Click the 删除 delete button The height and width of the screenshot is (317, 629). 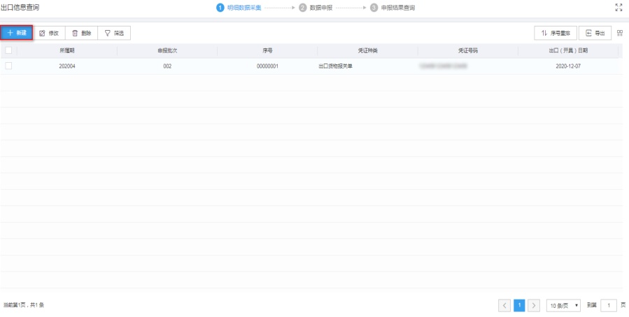pos(81,34)
